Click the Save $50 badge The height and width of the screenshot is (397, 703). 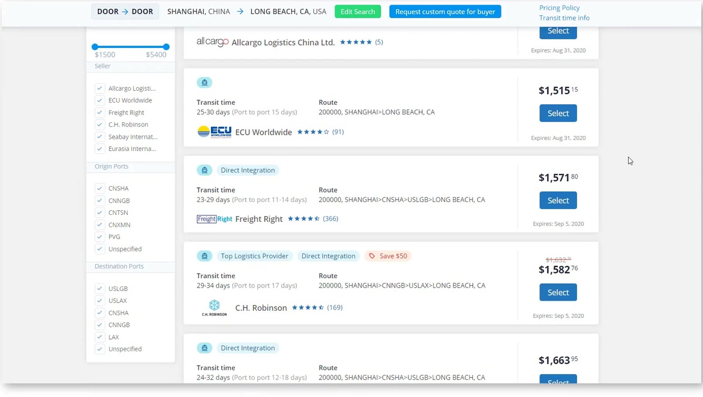(x=388, y=256)
